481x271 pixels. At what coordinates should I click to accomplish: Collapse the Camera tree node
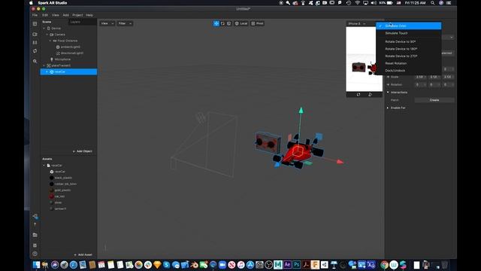pos(47,35)
